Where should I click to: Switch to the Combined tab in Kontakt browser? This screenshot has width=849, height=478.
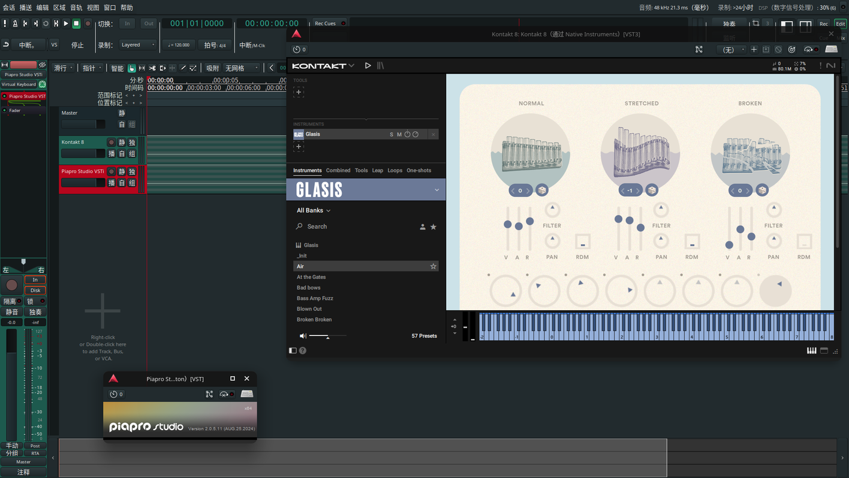coord(338,171)
